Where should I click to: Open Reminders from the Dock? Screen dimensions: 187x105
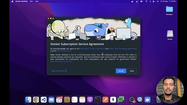point(75,99)
